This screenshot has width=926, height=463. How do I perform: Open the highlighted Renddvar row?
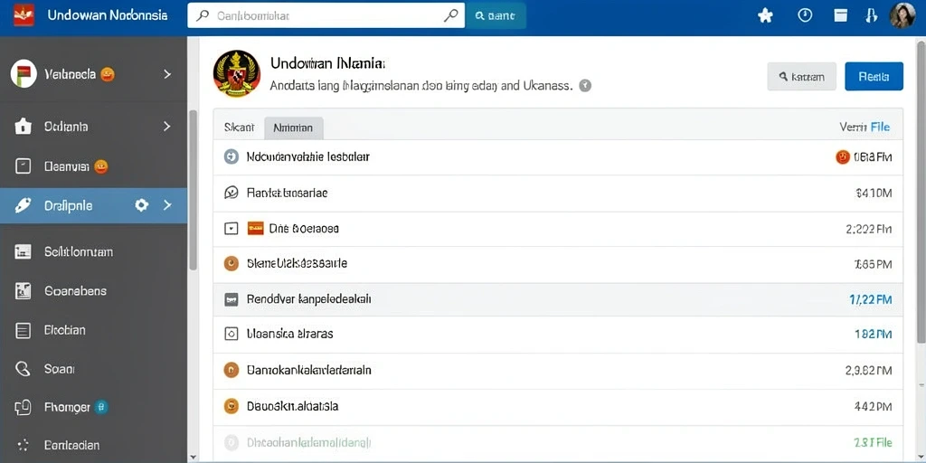(x=558, y=299)
